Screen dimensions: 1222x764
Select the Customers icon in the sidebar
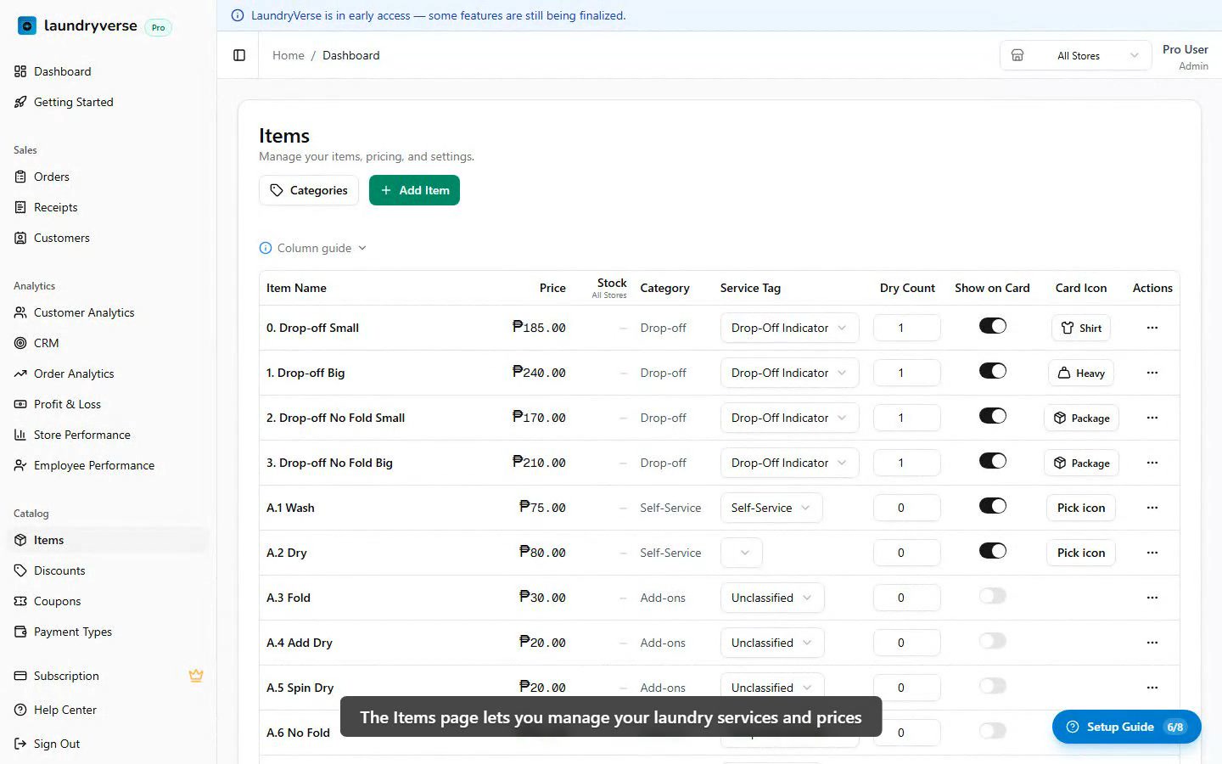[20, 238]
